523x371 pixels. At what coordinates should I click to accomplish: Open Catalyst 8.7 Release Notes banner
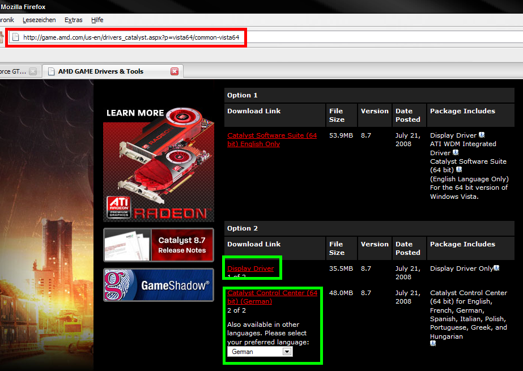pyautogui.click(x=159, y=245)
